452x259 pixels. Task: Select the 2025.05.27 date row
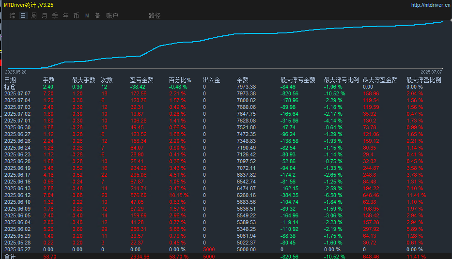17,249
